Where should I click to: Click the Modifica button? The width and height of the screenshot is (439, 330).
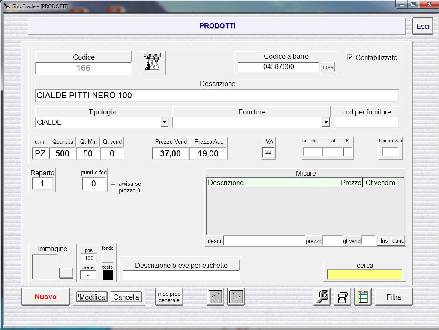[x=92, y=297]
